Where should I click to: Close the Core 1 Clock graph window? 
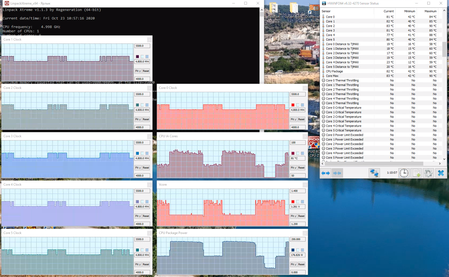150,40
